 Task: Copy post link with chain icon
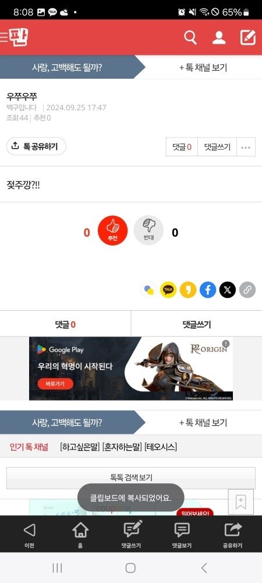click(247, 290)
